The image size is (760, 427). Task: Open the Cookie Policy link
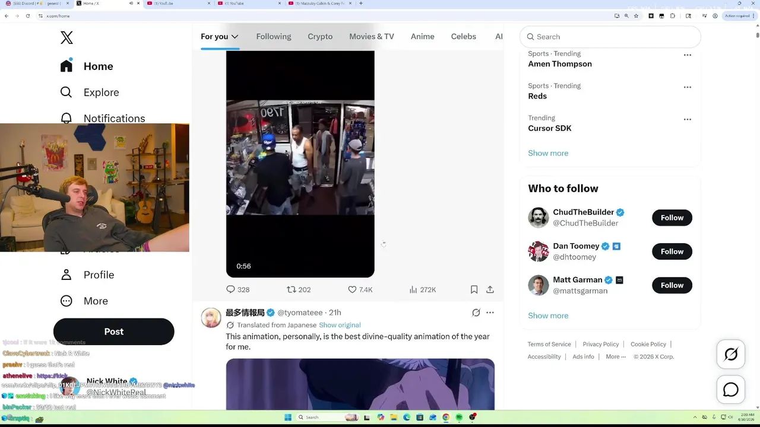coord(648,344)
